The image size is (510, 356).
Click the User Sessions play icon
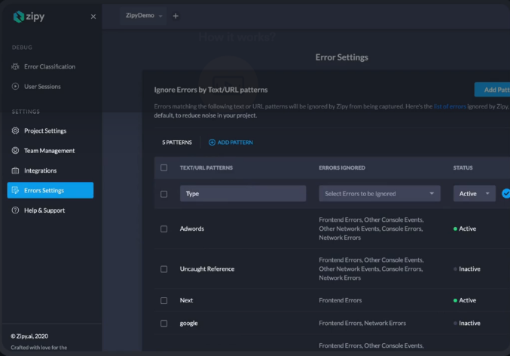(x=16, y=87)
